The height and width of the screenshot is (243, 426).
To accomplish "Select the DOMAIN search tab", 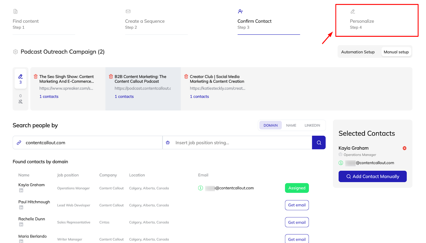I will (x=271, y=125).
